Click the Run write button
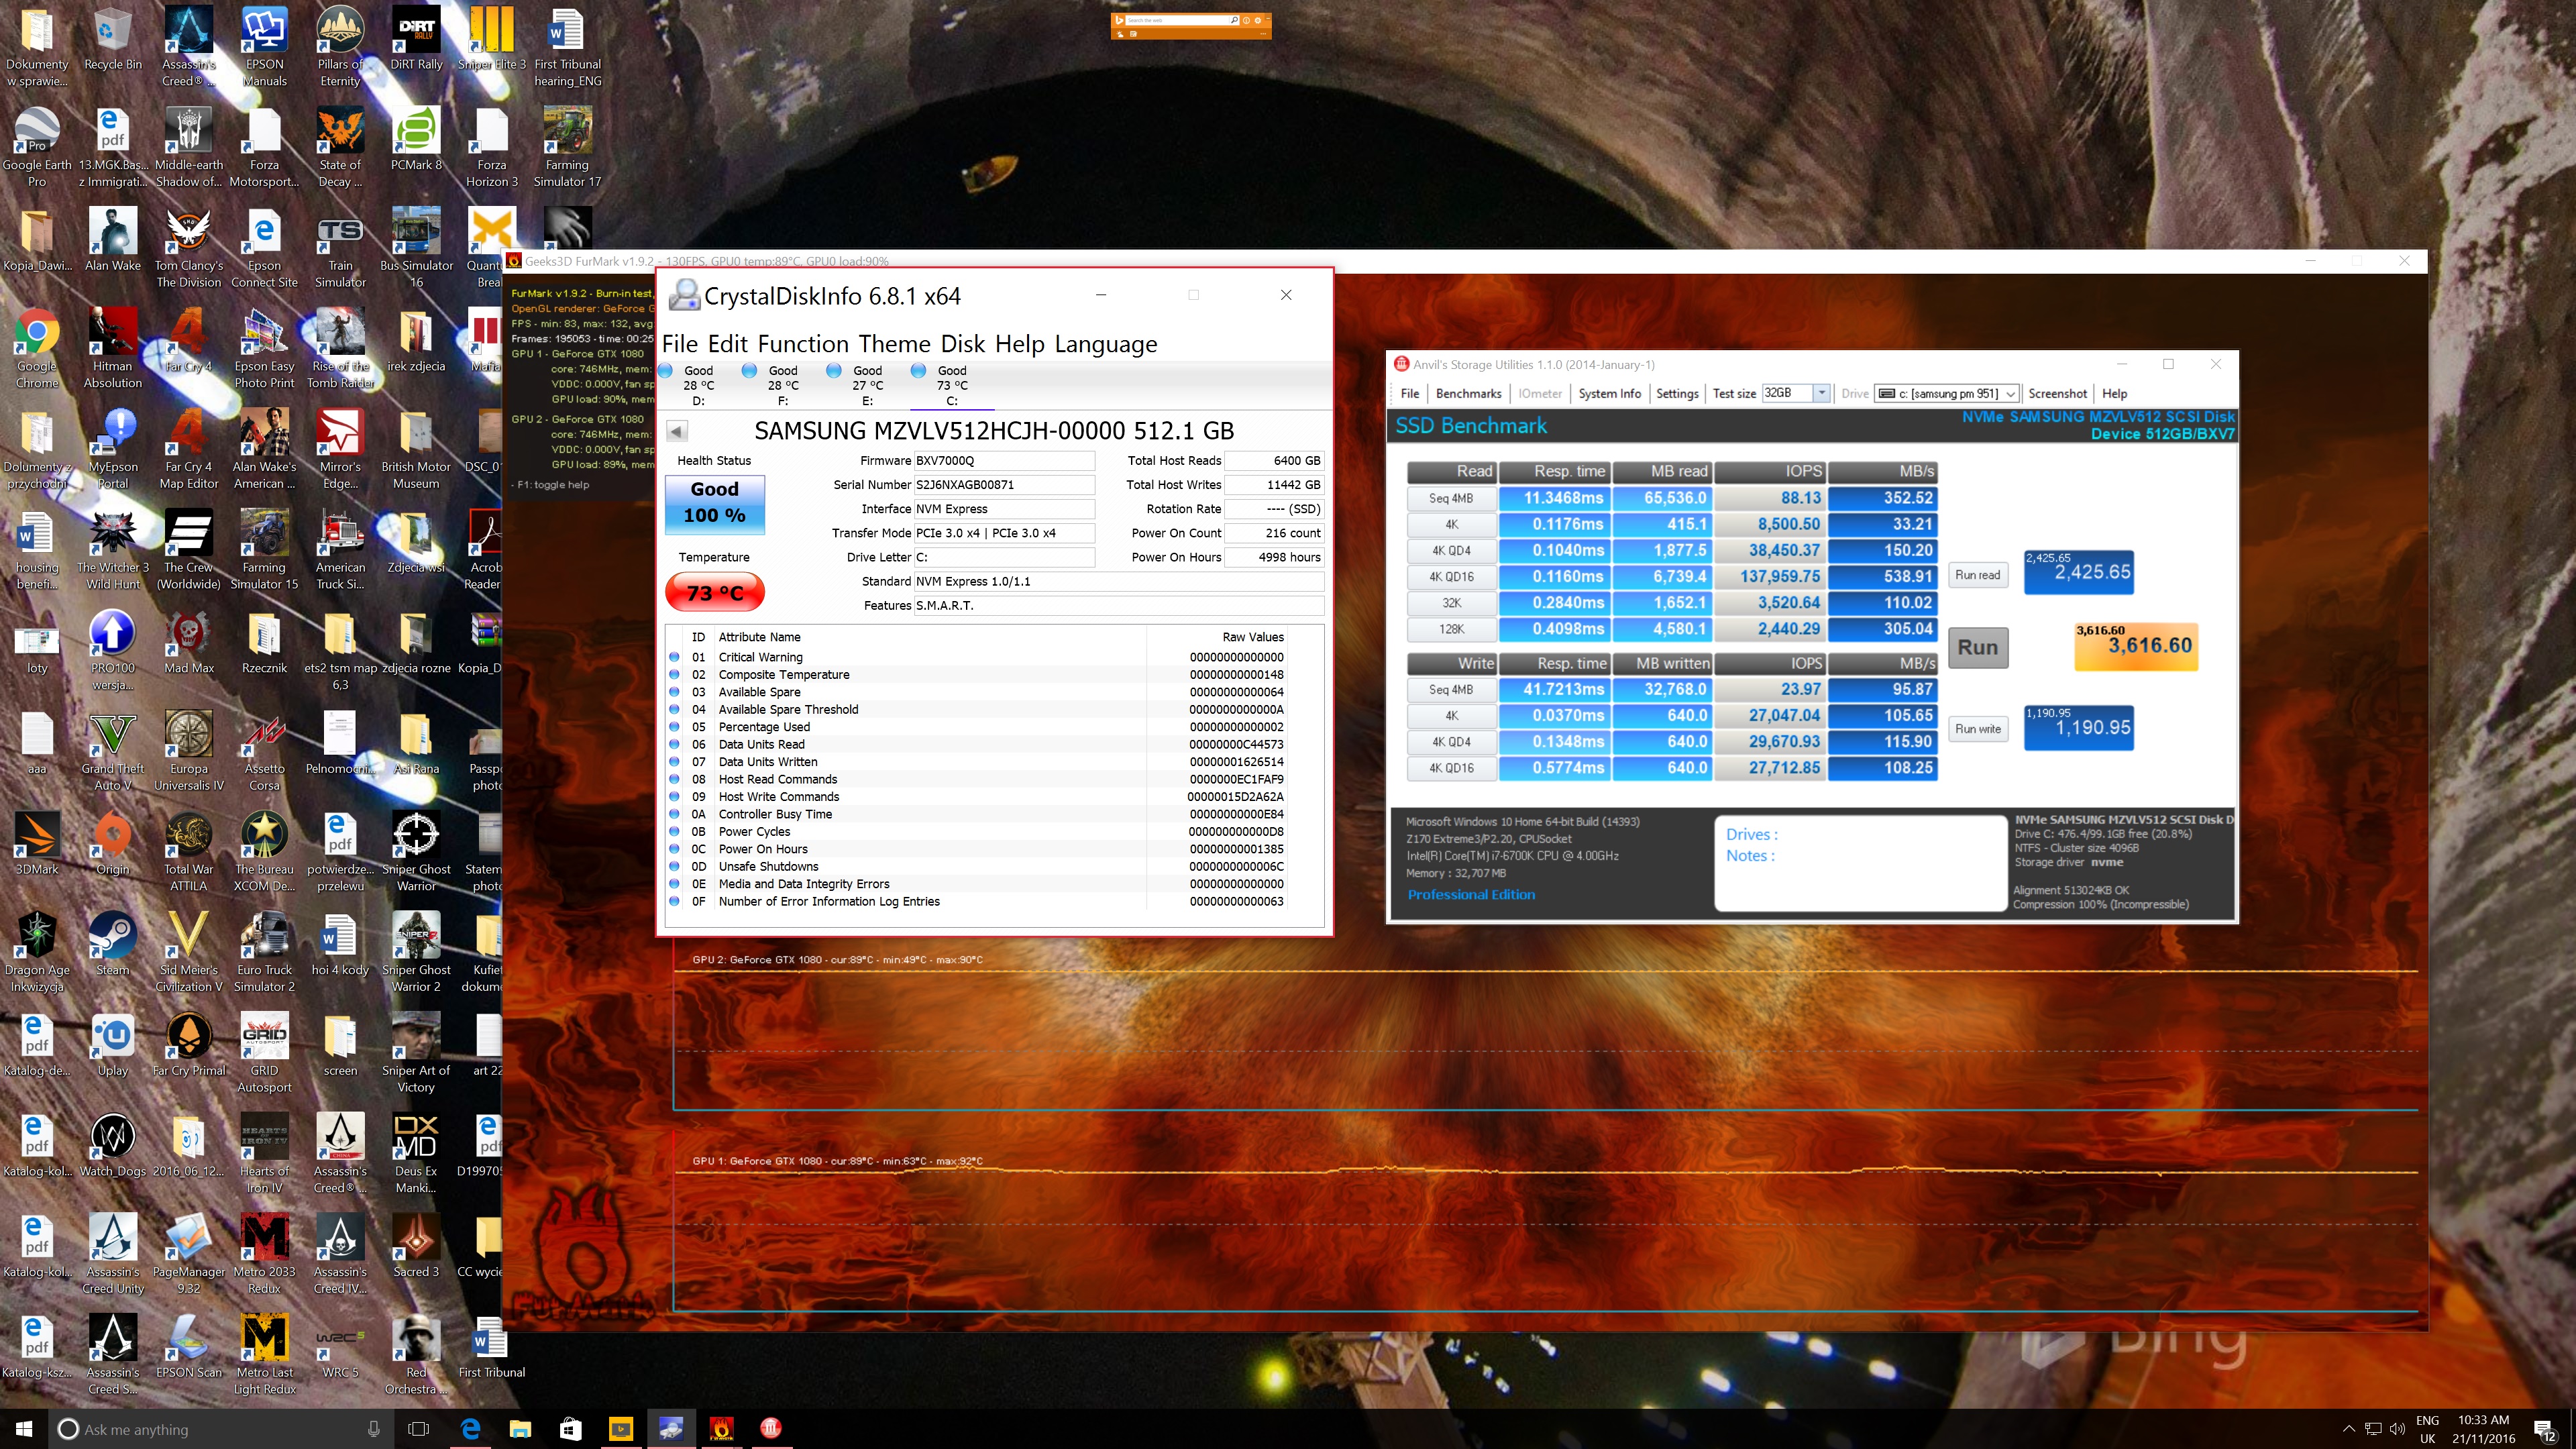The width and height of the screenshot is (2576, 1449). click(1977, 729)
